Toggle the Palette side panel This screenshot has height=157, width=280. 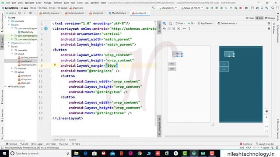coord(159,27)
